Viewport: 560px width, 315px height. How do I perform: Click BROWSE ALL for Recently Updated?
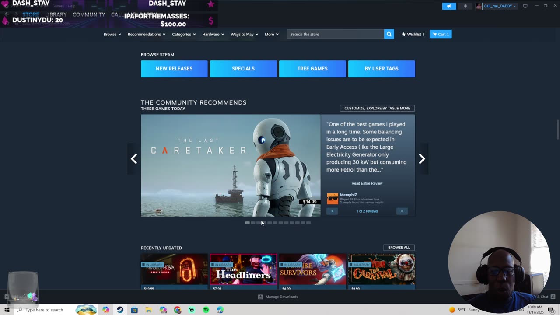(399, 248)
